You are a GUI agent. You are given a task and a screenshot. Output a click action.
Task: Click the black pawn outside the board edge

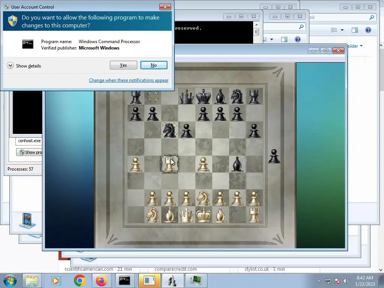274,156
